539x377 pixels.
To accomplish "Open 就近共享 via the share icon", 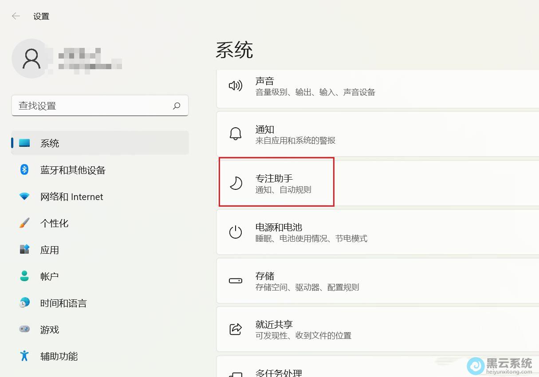I will (236, 329).
